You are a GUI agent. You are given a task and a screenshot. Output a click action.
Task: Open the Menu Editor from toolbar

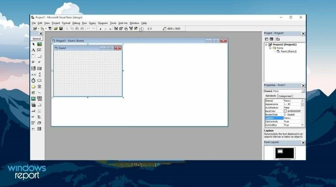coord(50,28)
